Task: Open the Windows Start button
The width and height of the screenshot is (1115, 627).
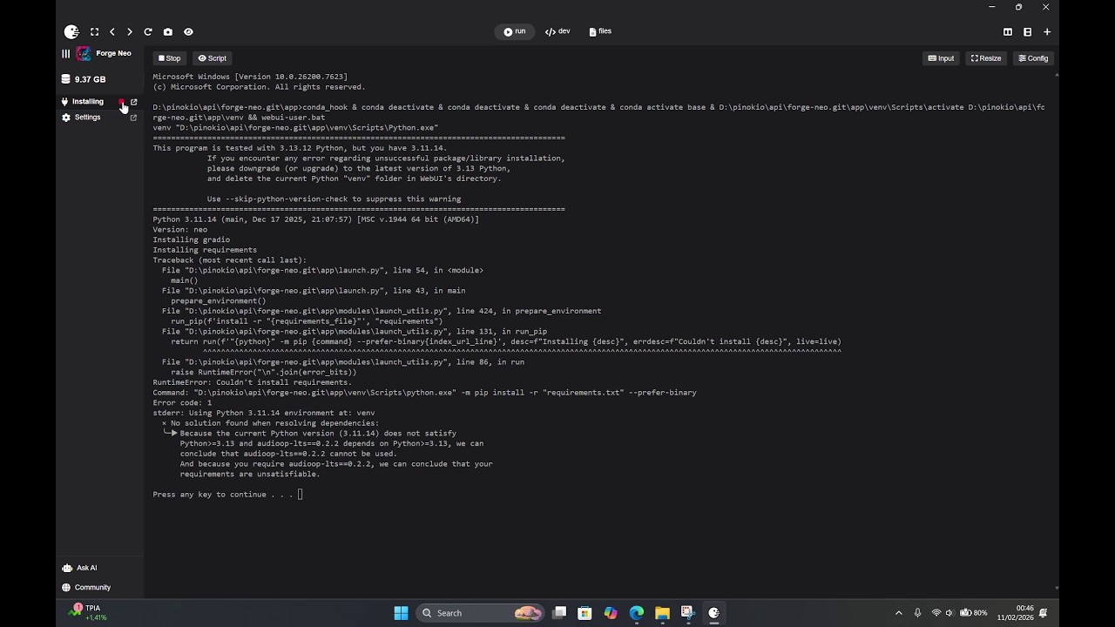Action: point(401,613)
